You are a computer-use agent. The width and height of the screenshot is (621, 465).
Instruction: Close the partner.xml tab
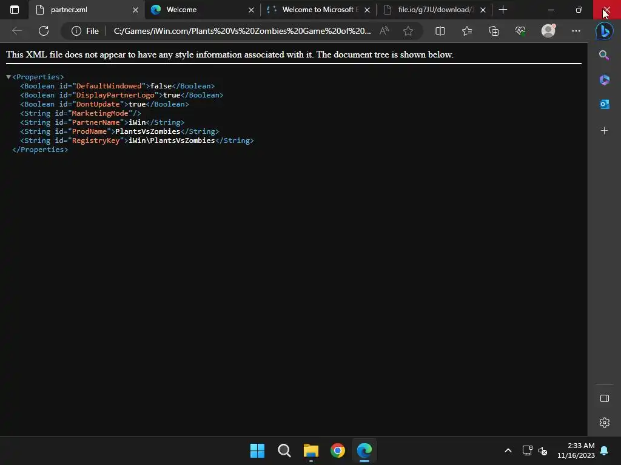(x=135, y=10)
